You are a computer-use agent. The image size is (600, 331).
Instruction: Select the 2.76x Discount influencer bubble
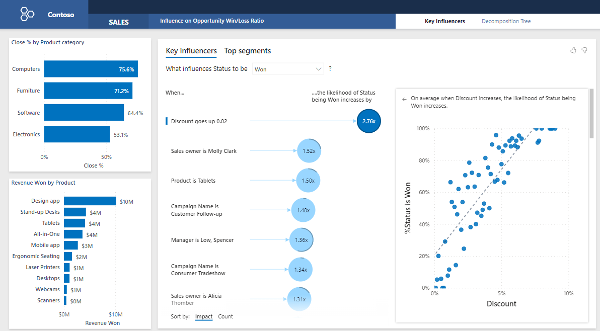[369, 121]
